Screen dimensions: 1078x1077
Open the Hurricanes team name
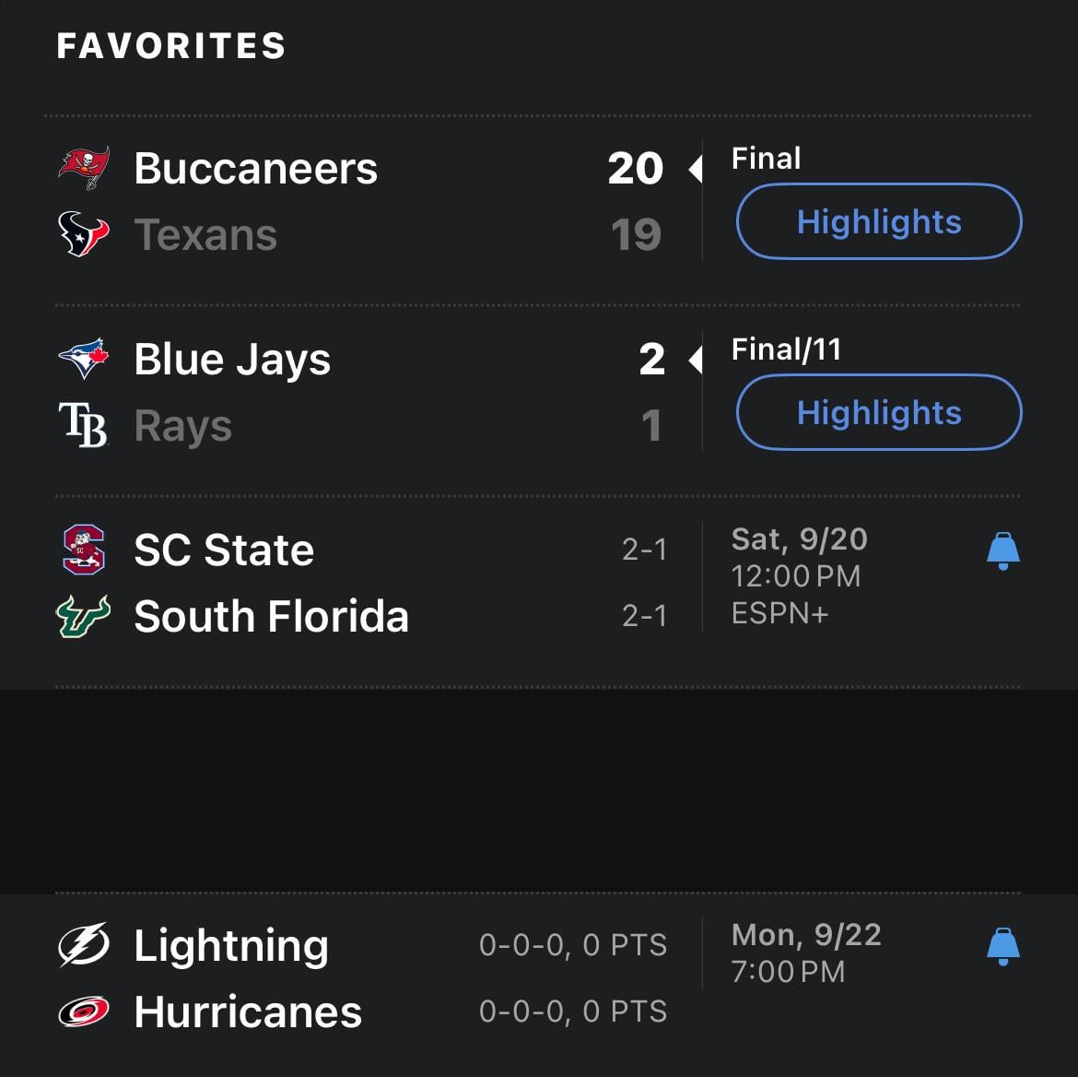(x=248, y=1012)
